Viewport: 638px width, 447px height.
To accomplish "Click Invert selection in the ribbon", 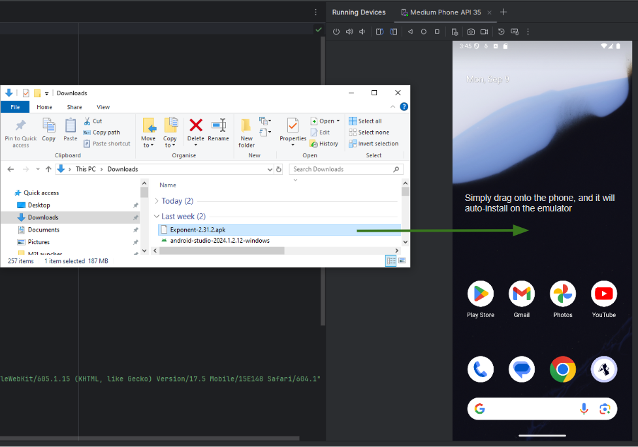I will point(373,144).
